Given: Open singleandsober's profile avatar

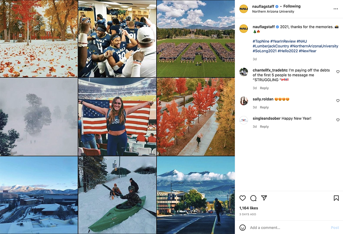Looking at the screenshot, I should coord(244,120).
